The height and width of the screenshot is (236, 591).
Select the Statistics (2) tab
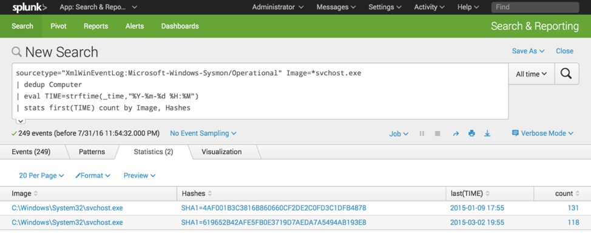154,152
